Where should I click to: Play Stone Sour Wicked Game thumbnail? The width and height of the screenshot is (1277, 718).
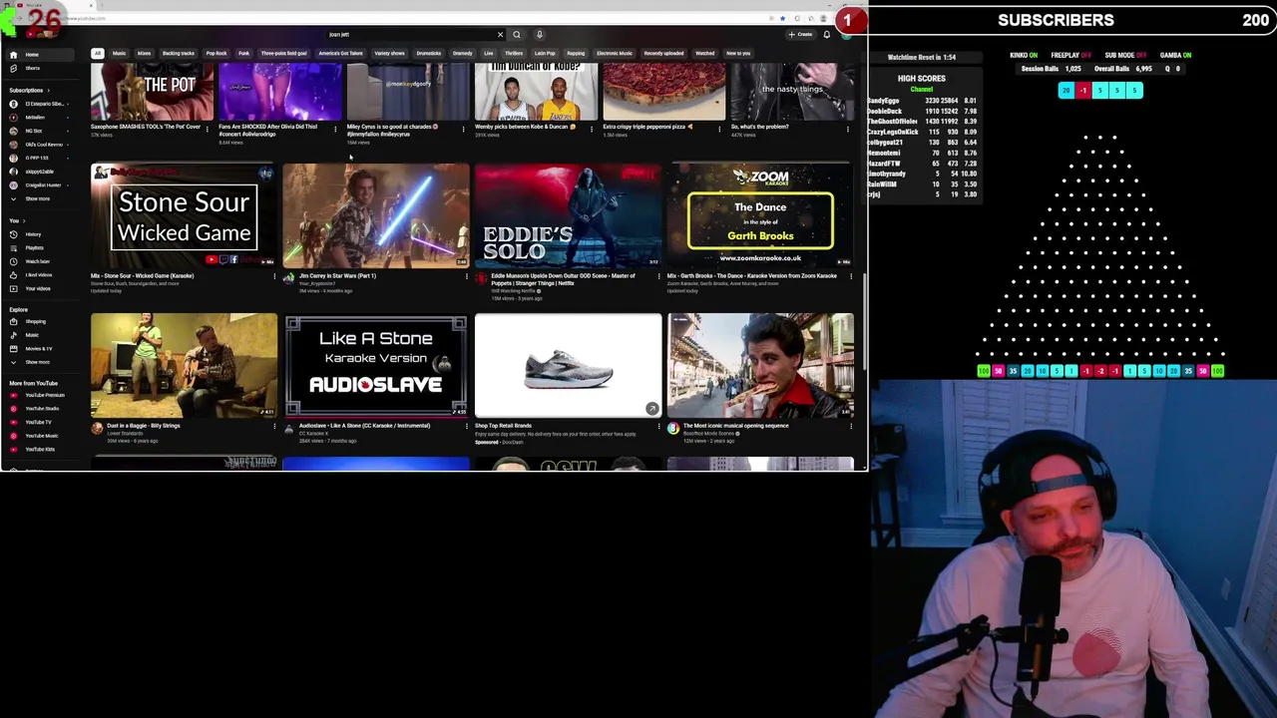pos(184,215)
